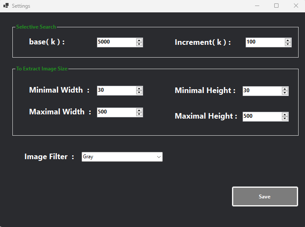Minimize the Settings window
305x227 pixels.
[x=257, y=6]
